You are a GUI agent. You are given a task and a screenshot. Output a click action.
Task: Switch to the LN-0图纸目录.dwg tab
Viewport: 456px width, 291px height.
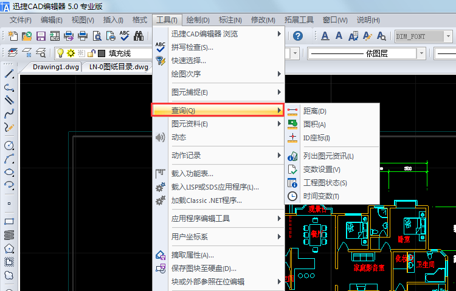pos(119,67)
